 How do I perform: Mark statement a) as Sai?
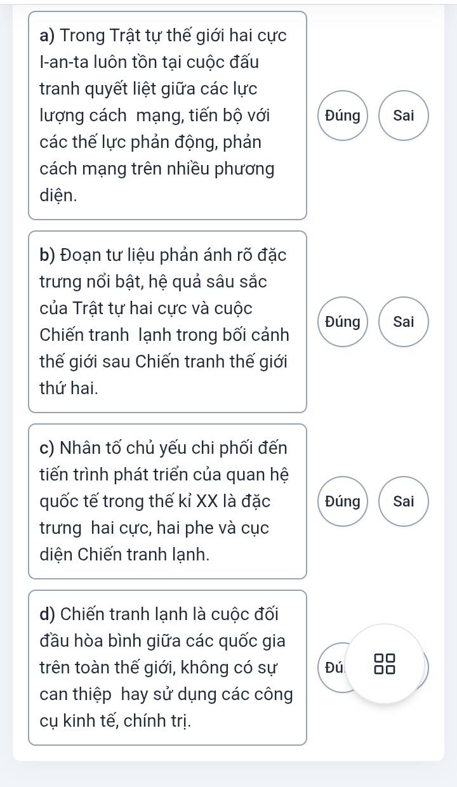[x=404, y=116]
